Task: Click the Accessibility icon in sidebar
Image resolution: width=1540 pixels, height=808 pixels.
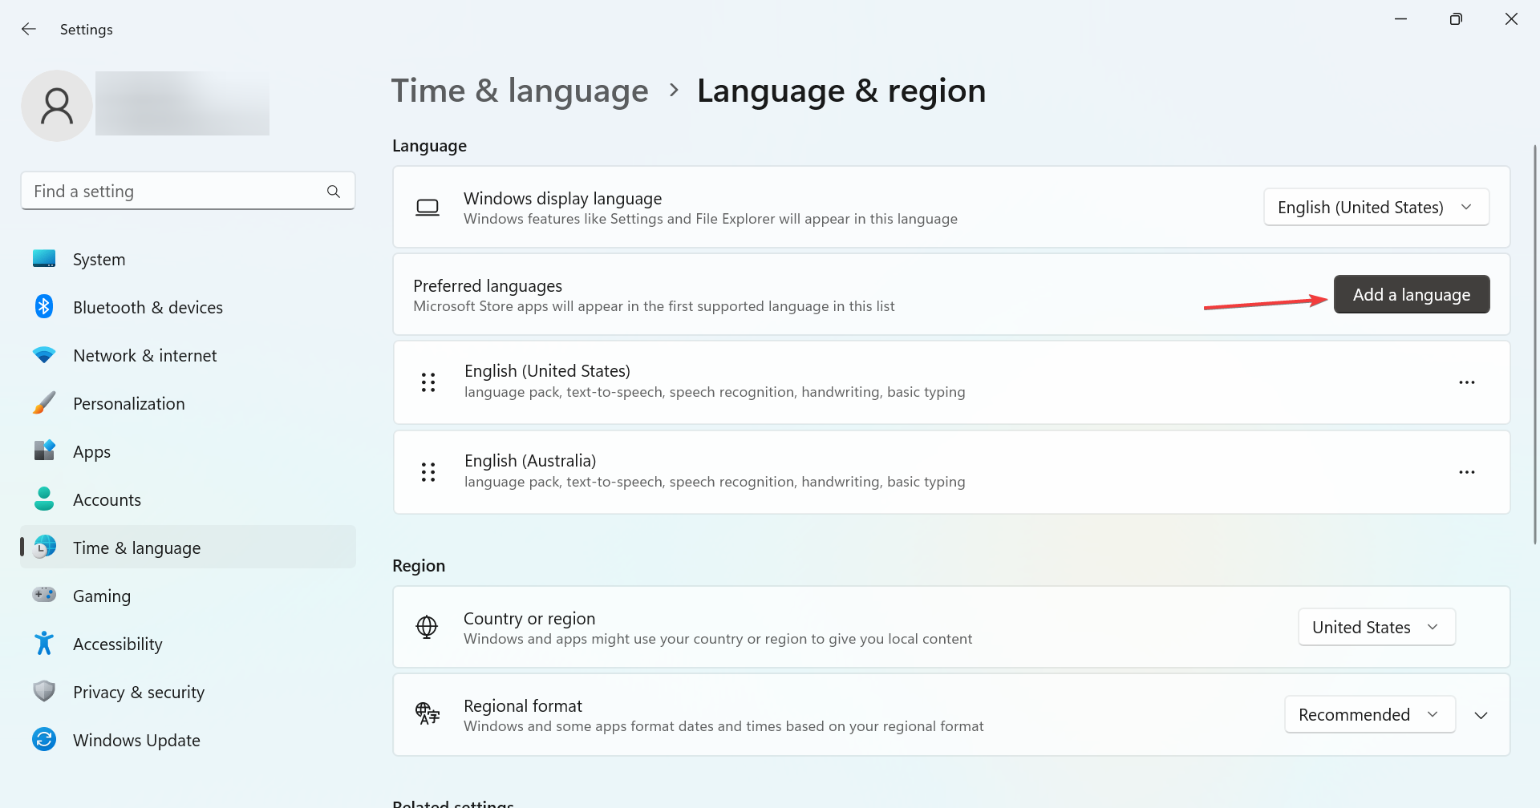Action: (x=44, y=644)
